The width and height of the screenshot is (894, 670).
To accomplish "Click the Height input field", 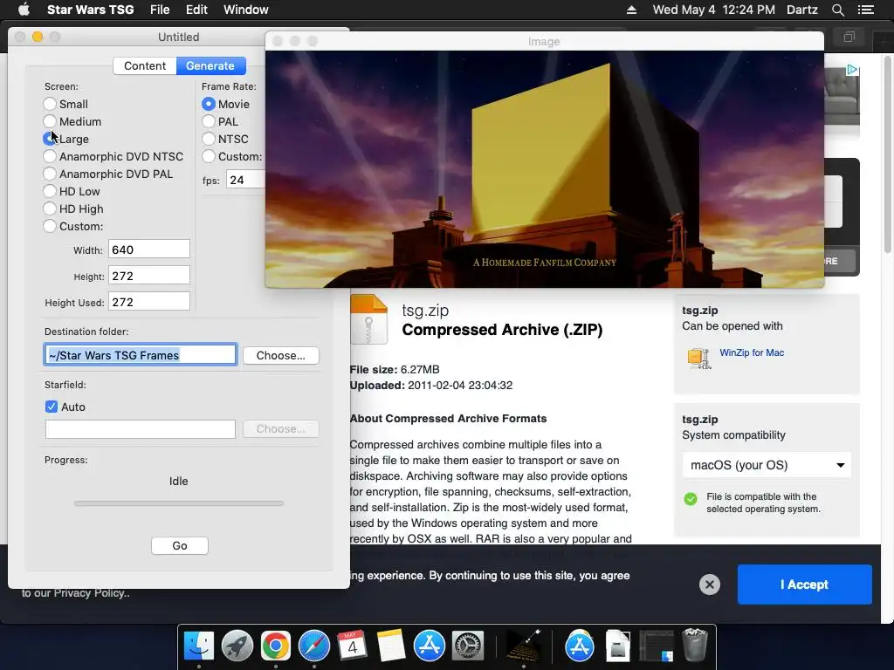I will click(149, 276).
